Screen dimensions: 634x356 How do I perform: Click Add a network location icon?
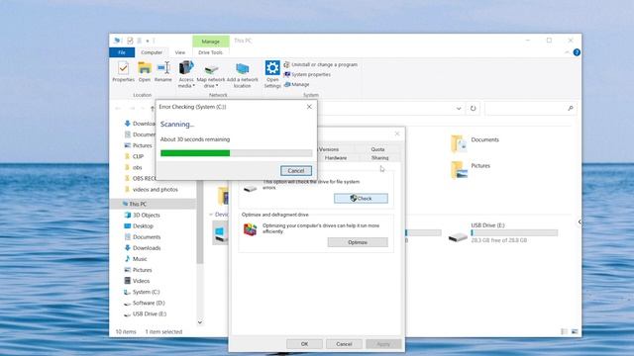pos(242,74)
